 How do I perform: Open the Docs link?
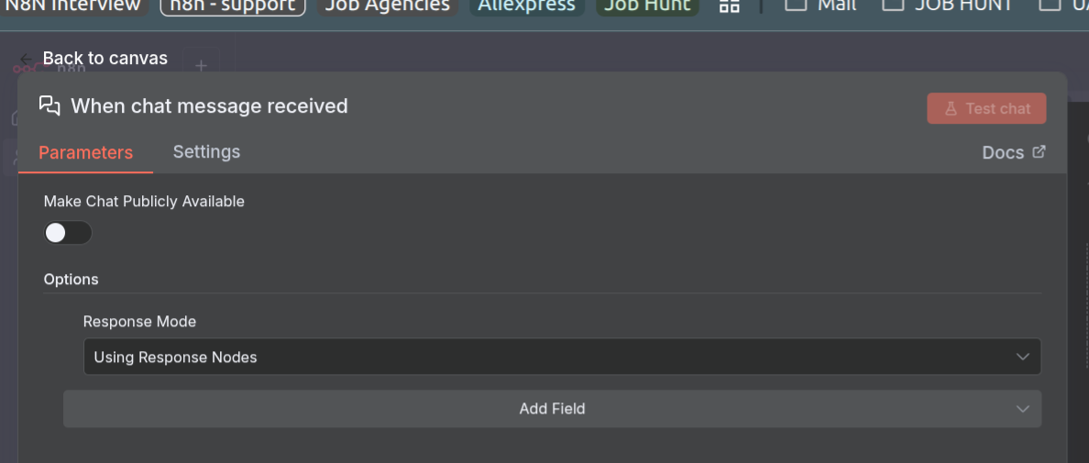click(x=1003, y=152)
